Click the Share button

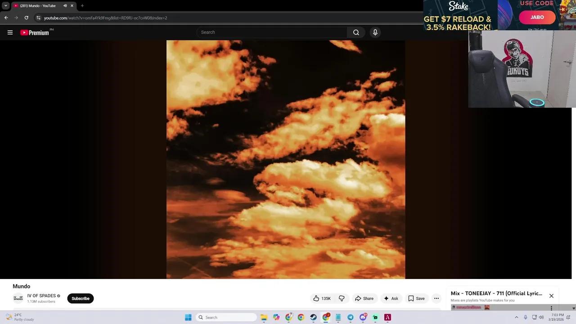coord(365,298)
